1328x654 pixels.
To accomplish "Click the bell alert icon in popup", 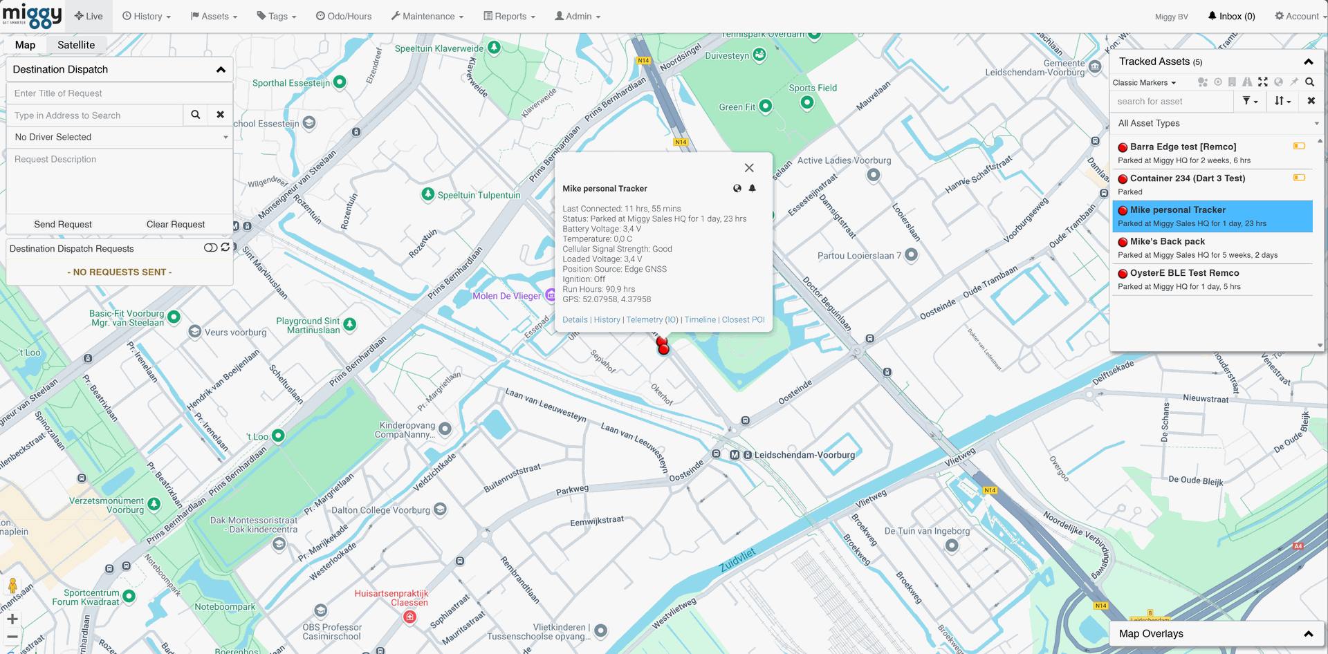I will 752,188.
